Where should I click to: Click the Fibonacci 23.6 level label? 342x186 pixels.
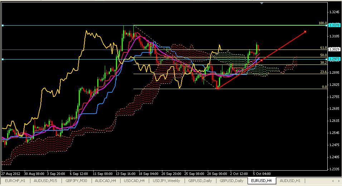point(323,72)
